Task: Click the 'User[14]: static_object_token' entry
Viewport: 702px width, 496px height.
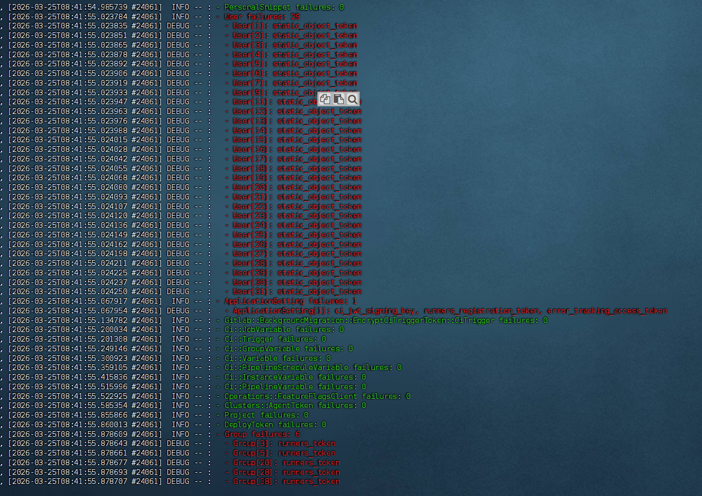Action: click(x=297, y=131)
